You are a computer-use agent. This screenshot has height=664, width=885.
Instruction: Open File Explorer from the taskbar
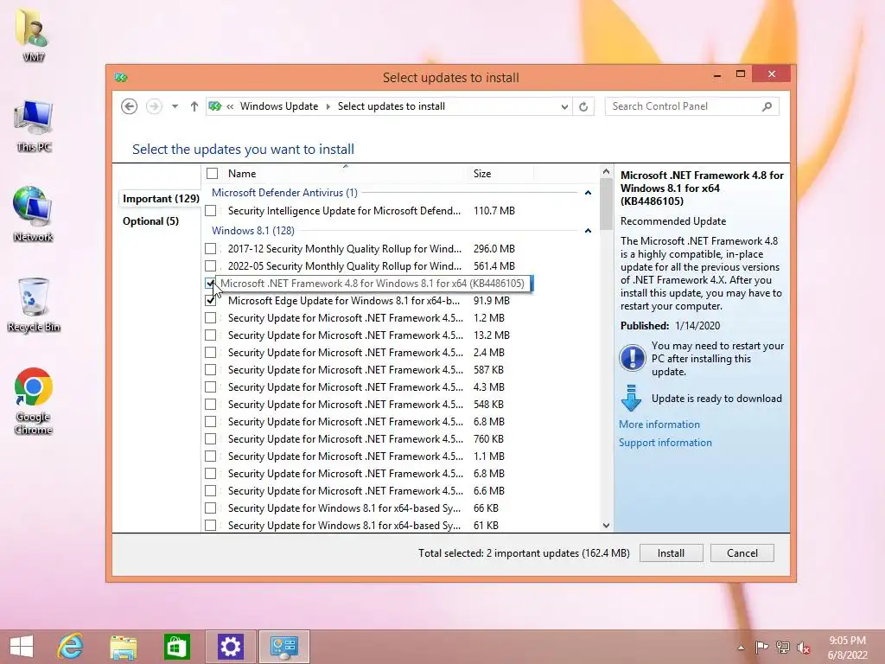[123, 647]
